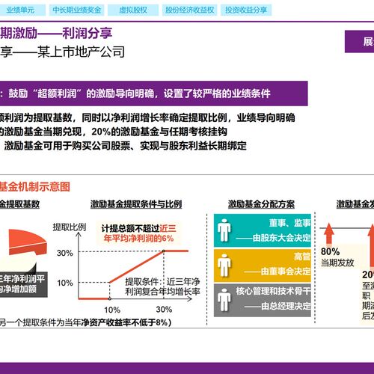Click the 10% x-axis label

(x=112, y=310)
